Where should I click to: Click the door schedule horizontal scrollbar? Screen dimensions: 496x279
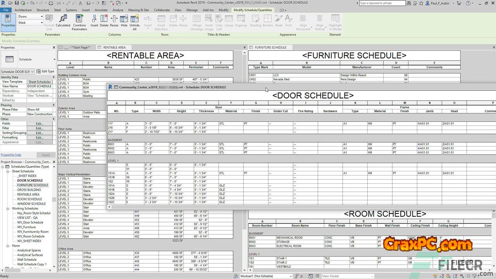click(271, 207)
